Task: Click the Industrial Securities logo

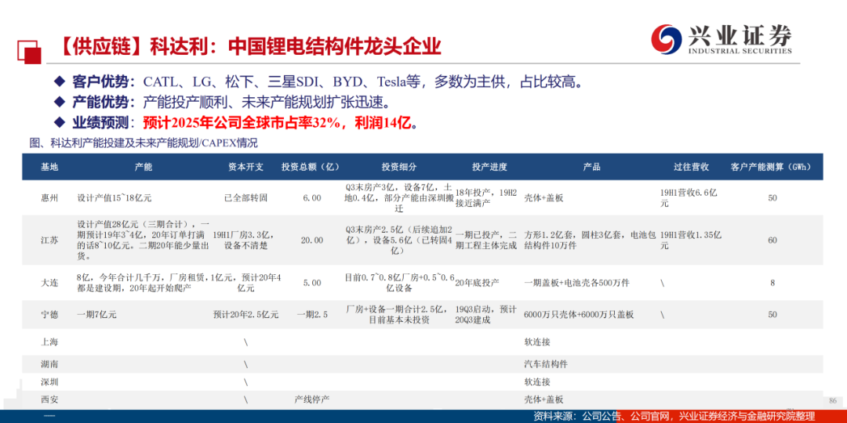Action: click(722, 39)
